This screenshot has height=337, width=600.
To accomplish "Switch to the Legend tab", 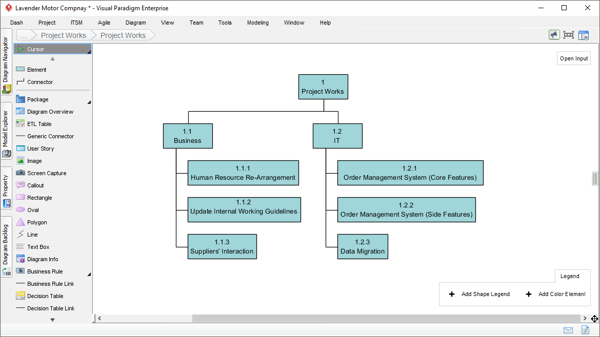I will tap(570, 276).
